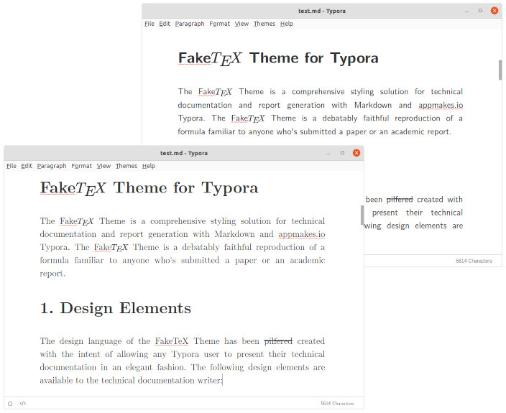Open Paragraph menu in back Typora window
This screenshot has height=413, width=506.
[190, 24]
